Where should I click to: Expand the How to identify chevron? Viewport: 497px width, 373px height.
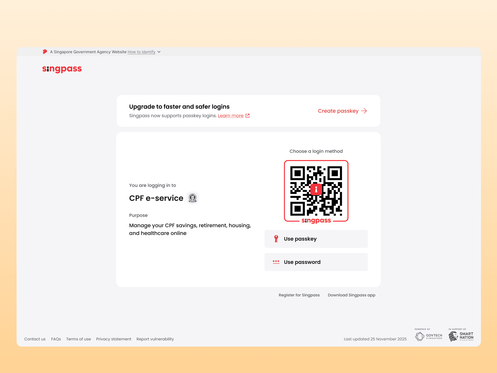159,52
